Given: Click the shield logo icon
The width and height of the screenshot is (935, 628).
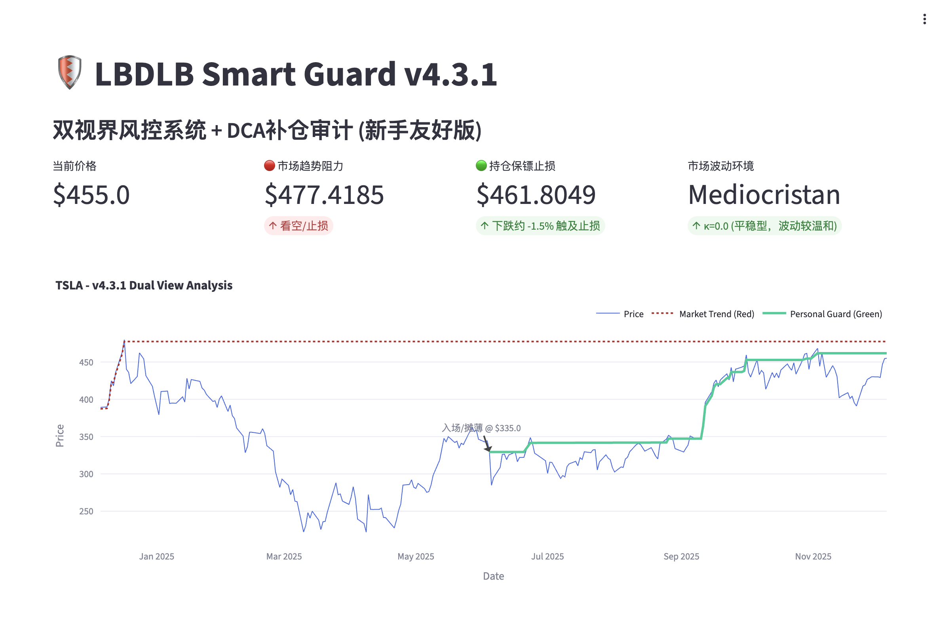Looking at the screenshot, I should click(69, 72).
